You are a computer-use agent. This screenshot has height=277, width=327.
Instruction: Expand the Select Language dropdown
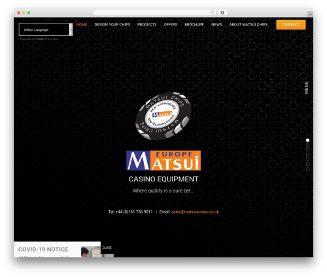[x=46, y=29]
